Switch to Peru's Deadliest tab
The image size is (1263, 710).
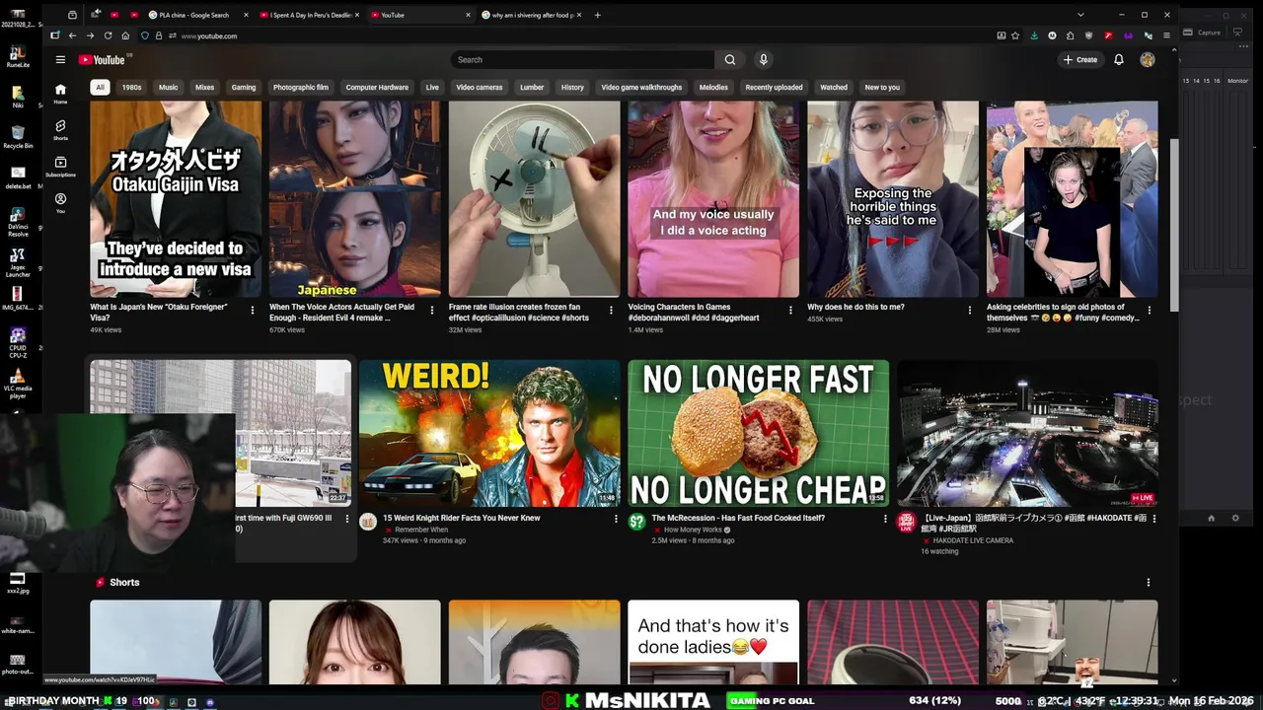click(x=310, y=15)
